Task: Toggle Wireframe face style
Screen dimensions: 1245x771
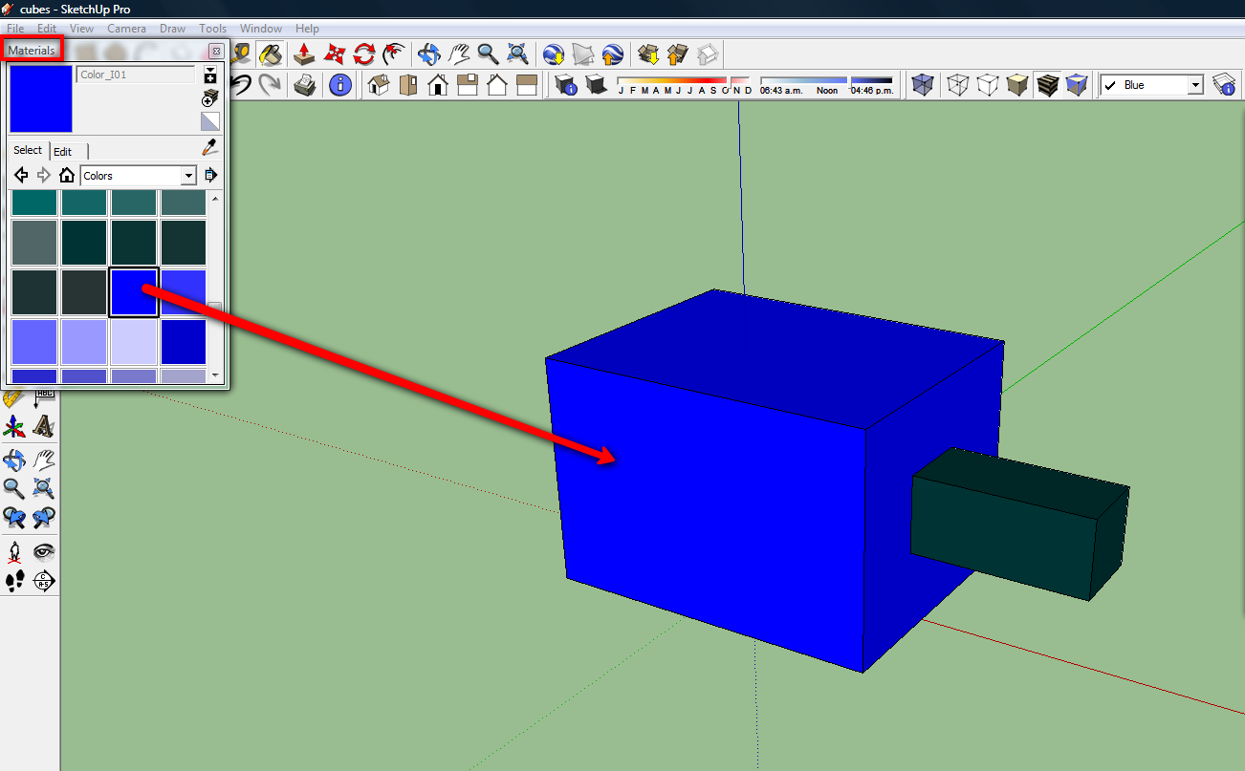Action: click(x=957, y=85)
